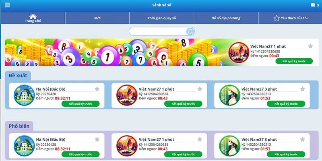This screenshot has height=161, width=322.
Task: Open Yêu thích của tôi tab
Action: (x=290, y=18)
